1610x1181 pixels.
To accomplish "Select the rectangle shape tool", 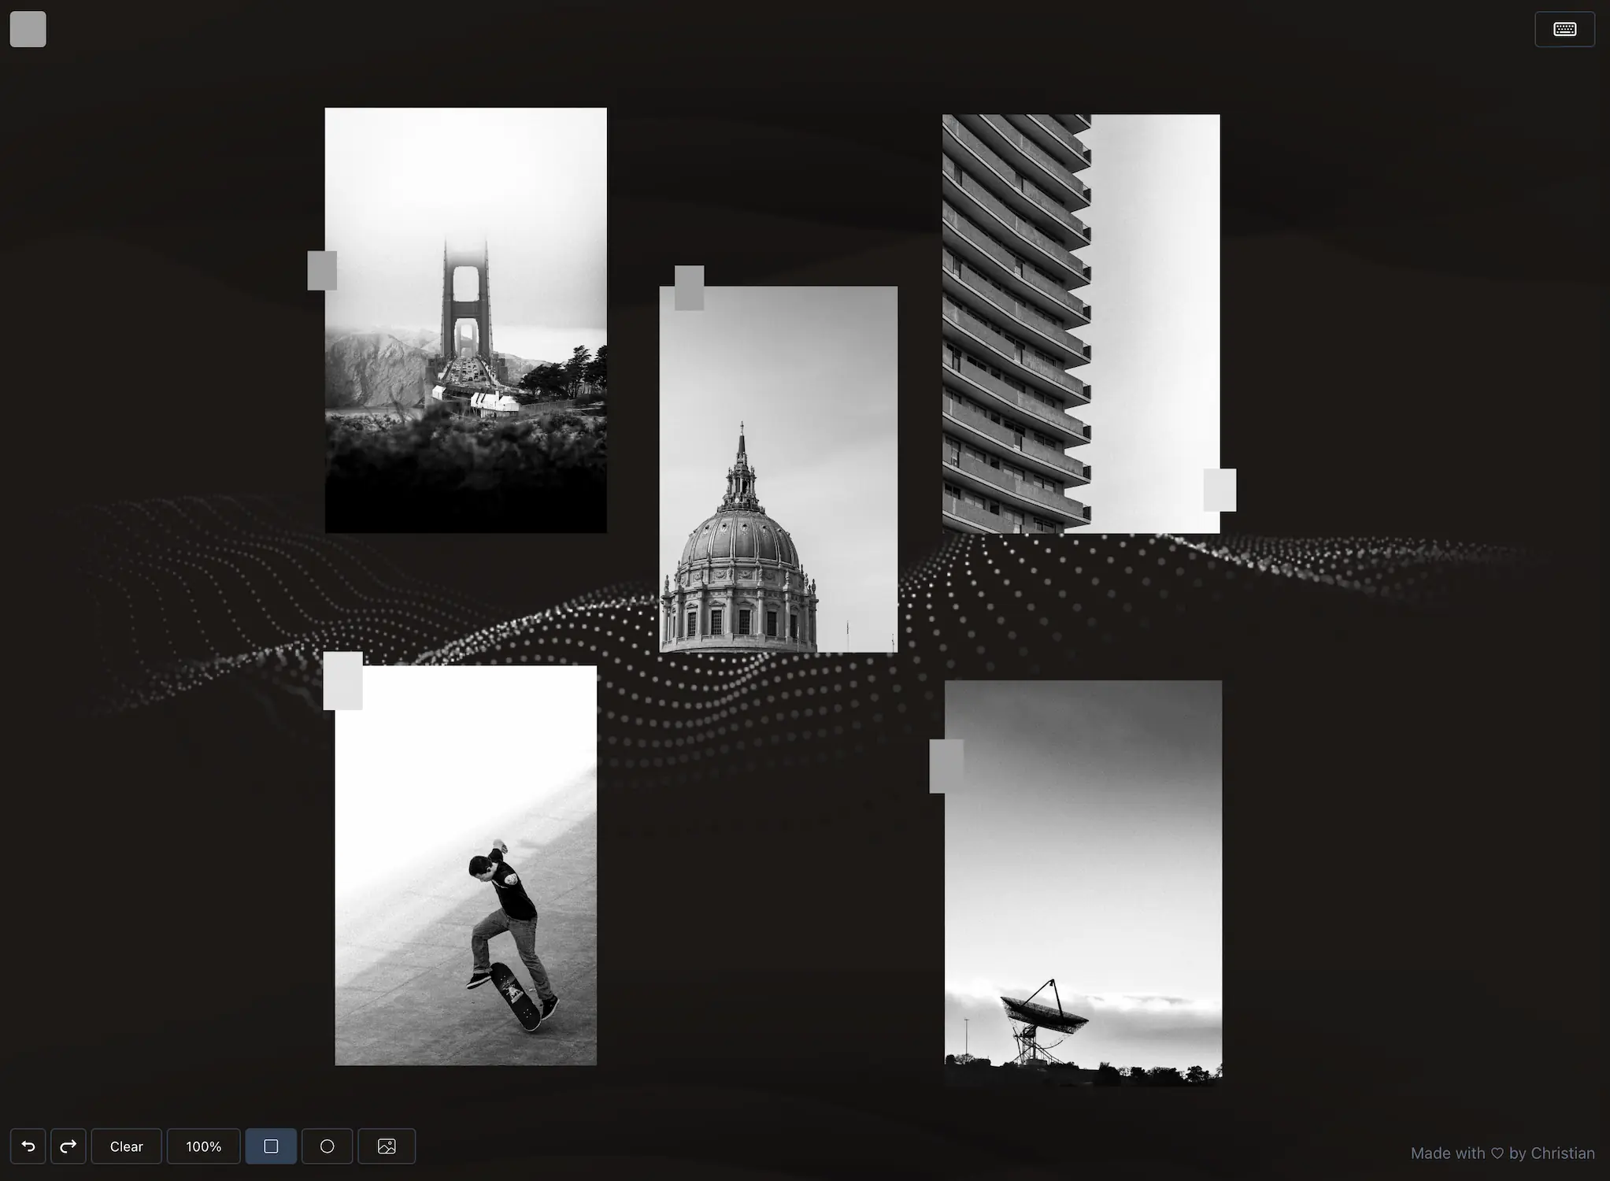I will [271, 1146].
